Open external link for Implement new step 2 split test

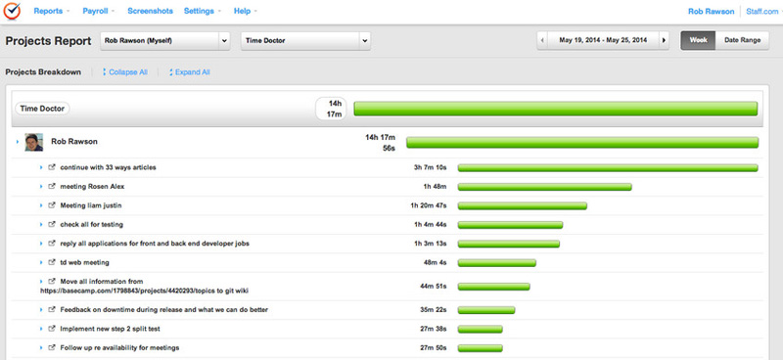52,329
